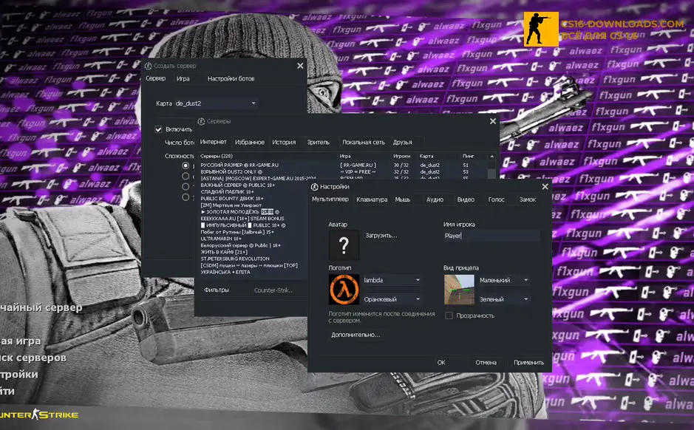Click the crosshair preview image
694x430 pixels.
point(459,290)
